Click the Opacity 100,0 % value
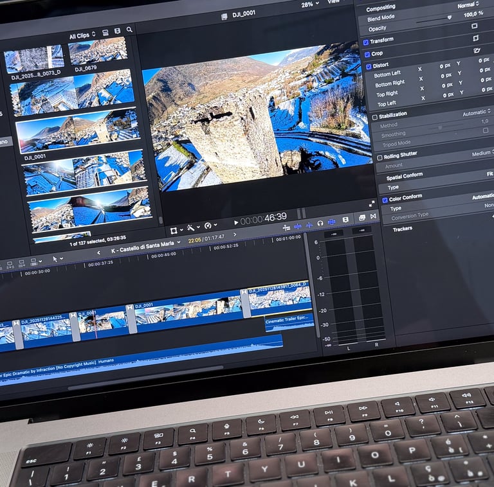This screenshot has width=494, height=487. point(473,14)
